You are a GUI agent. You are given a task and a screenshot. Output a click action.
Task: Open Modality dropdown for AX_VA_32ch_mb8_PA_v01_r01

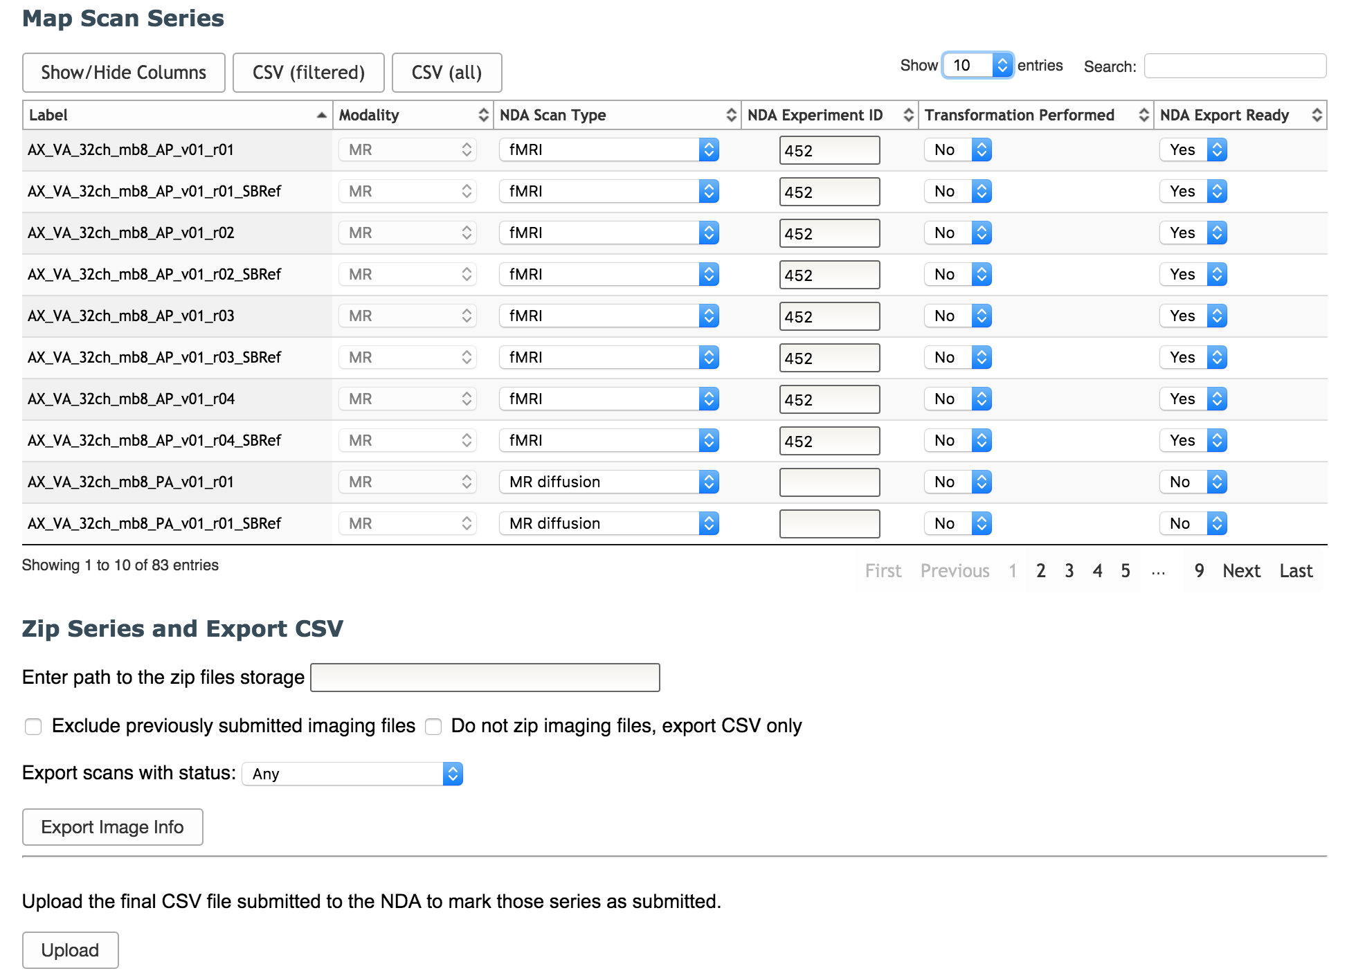coord(408,482)
